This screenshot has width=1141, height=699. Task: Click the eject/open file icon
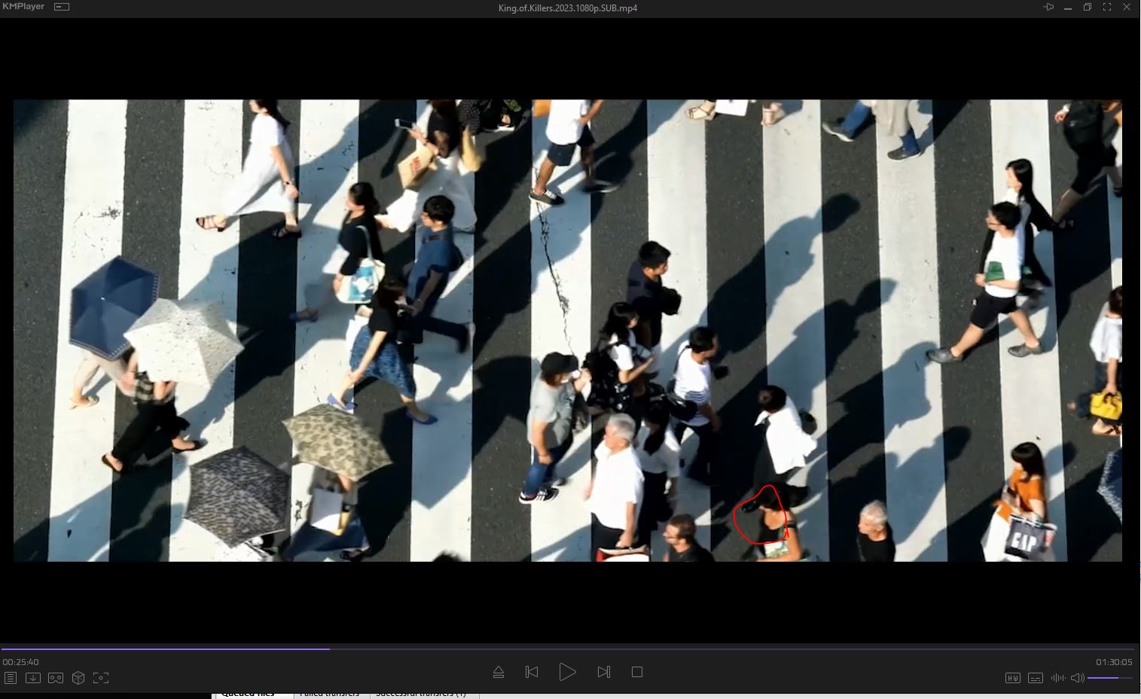tap(499, 672)
